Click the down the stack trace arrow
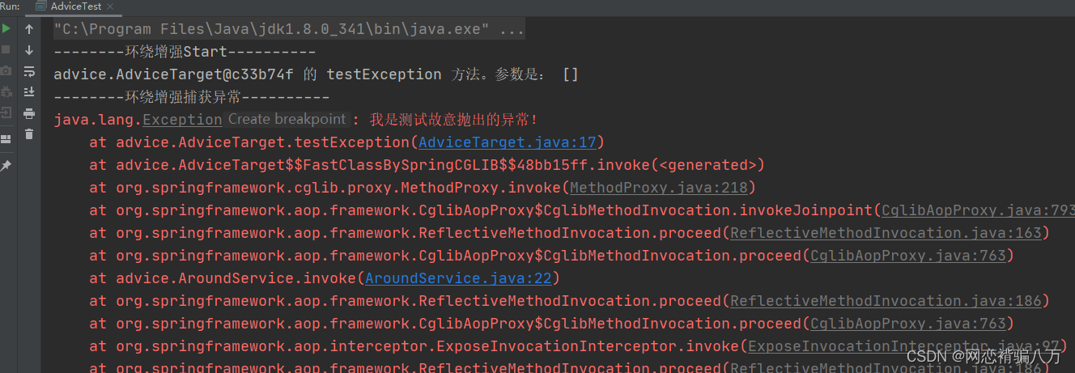This screenshot has height=373, width=1075. pos(29,50)
